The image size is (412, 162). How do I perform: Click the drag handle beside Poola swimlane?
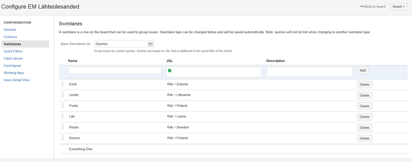pyautogui.click(x=63, y=105)
